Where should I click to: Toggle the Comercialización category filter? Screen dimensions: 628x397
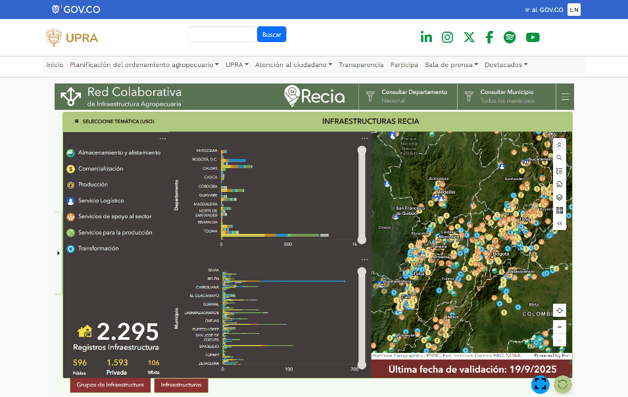pyautogui.click(x=101, y=169)
